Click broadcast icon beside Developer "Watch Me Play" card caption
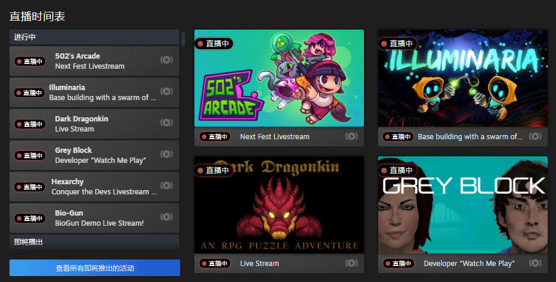The image size is (556, 282). click(x=535, y=263)
